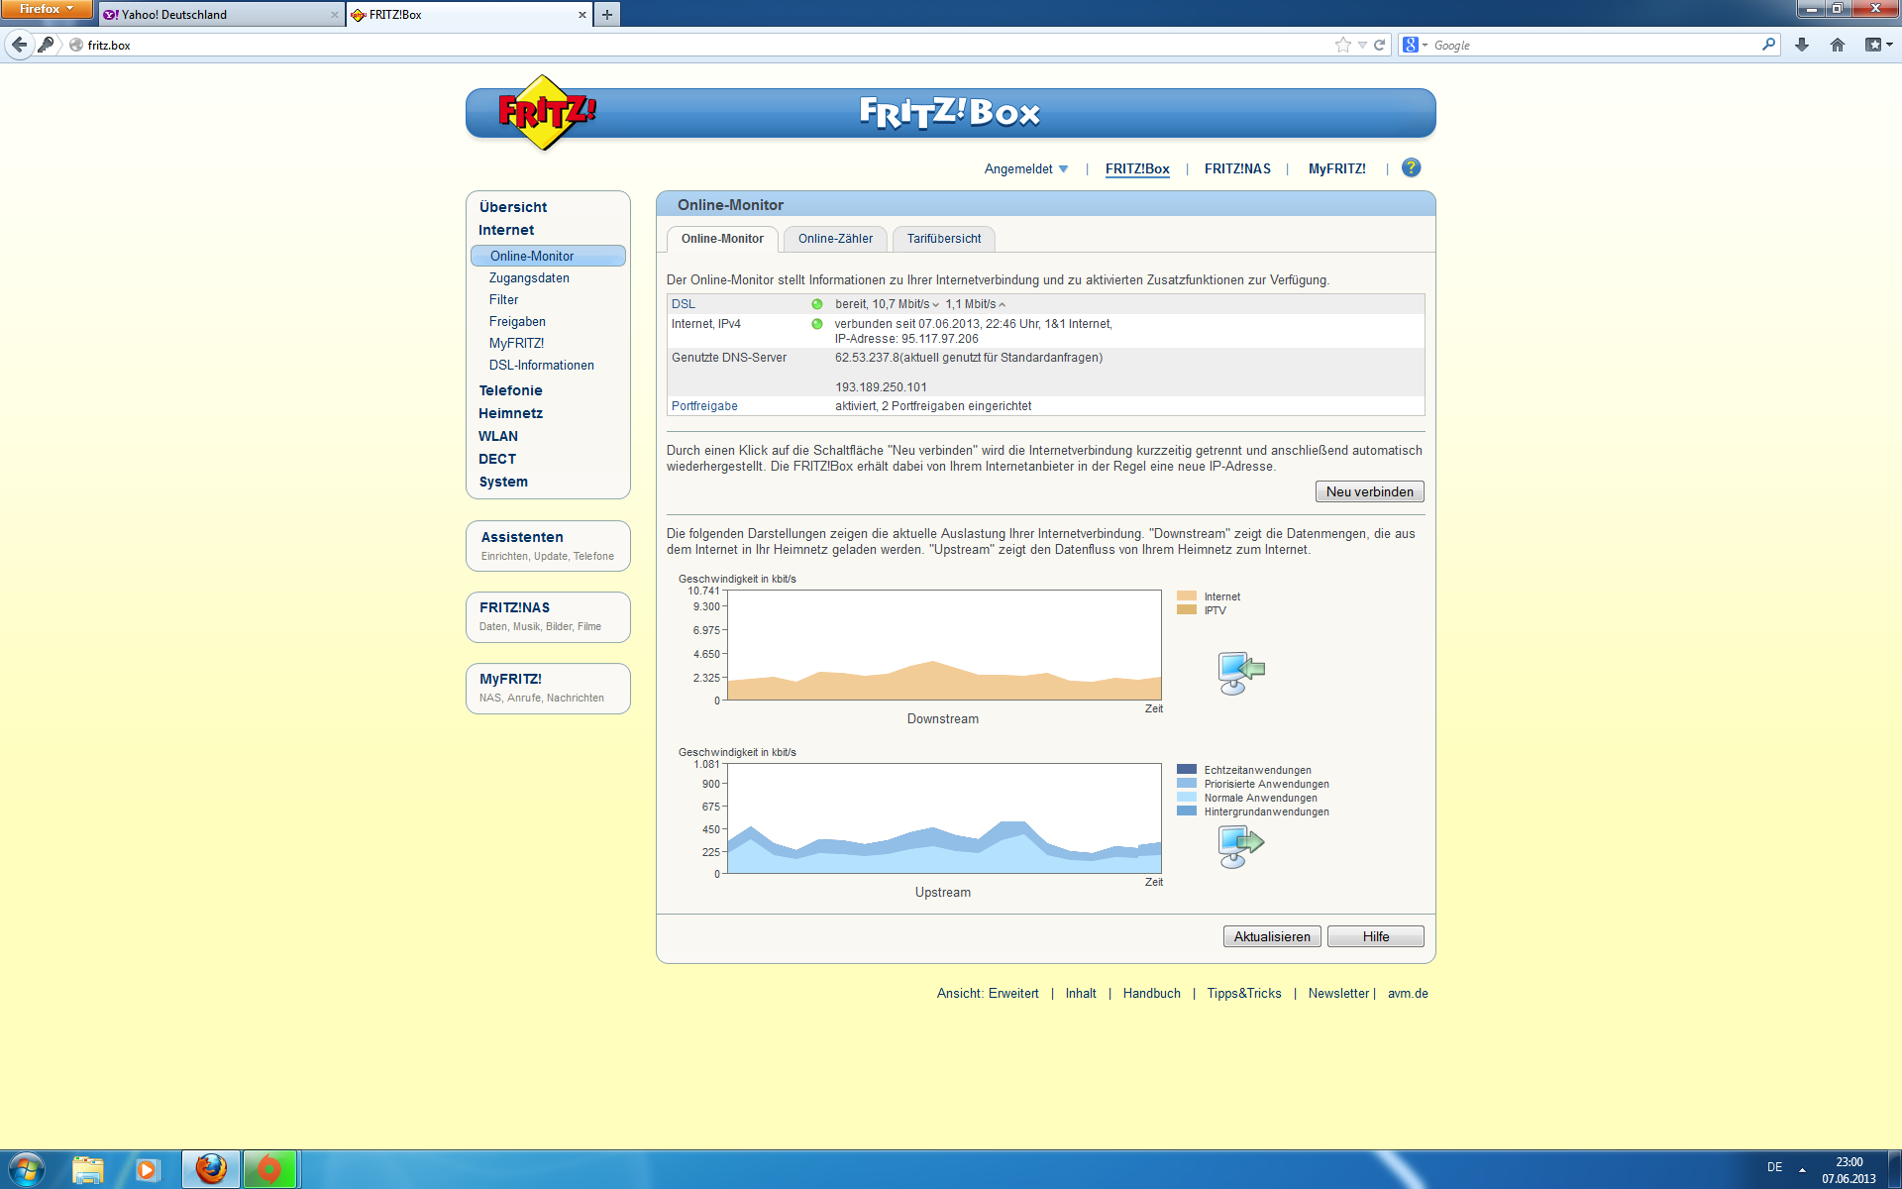This screenshot has height=1189, width=1902.
Task: Switch to the Tarifübersicht tab
Action: (943, 239)
